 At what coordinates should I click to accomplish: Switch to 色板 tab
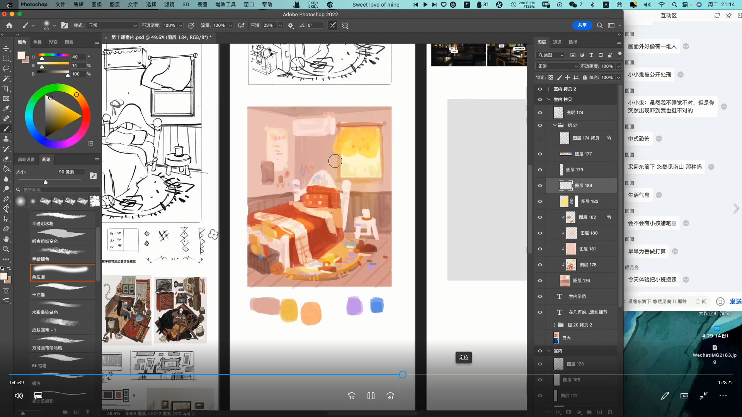pos(37,42)
